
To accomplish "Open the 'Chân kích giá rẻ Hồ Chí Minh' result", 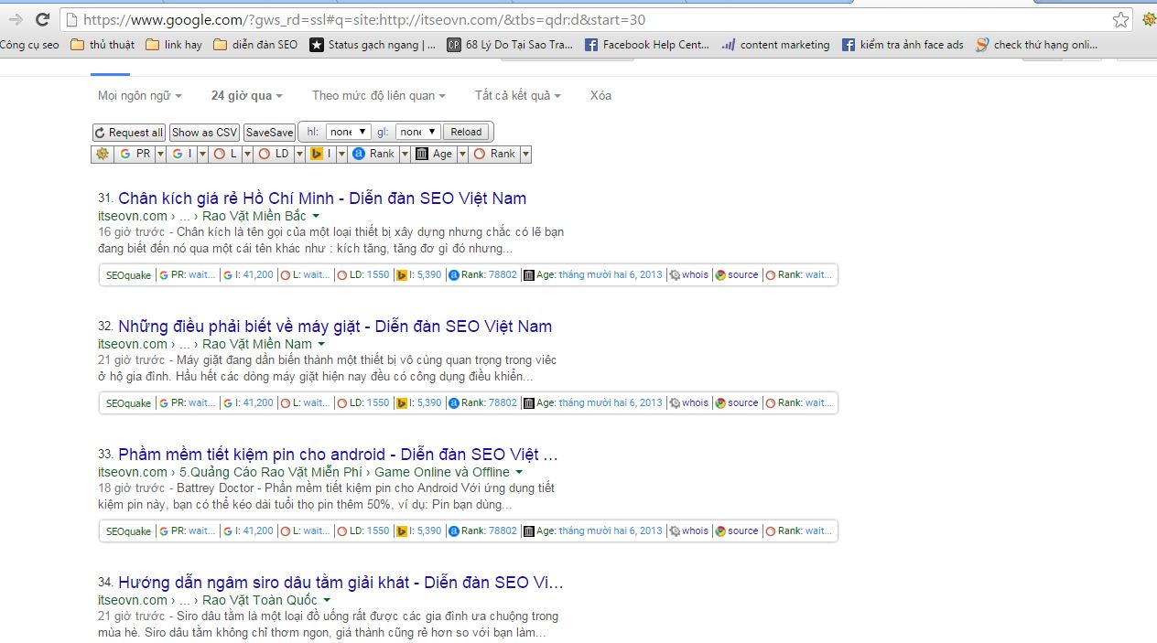I will pos(321,198).
